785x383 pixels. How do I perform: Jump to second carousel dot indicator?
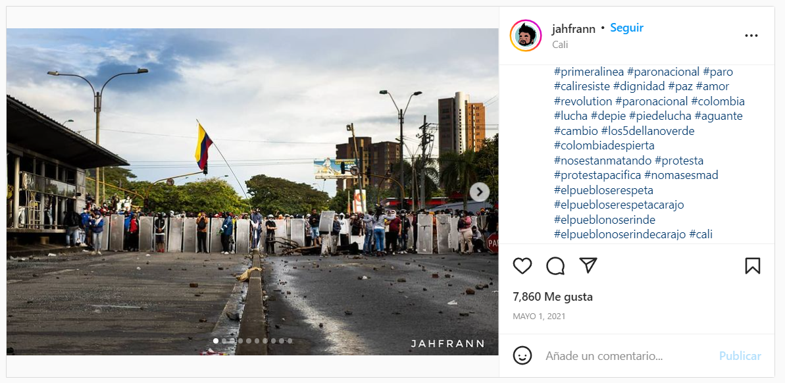[x=224, y=341]
